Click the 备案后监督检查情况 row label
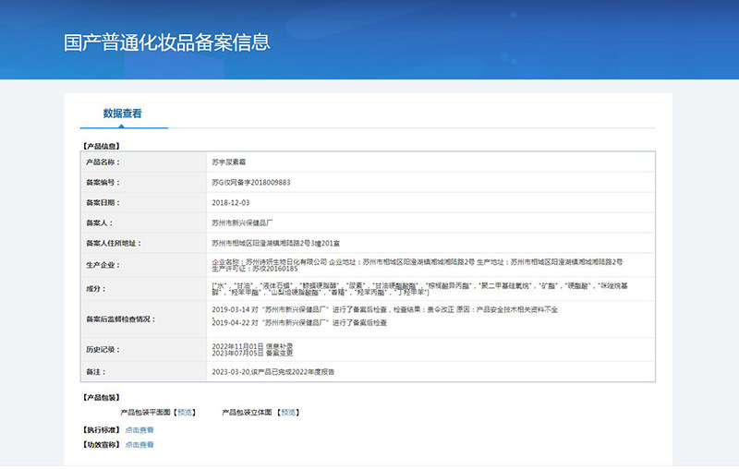Viewport: 739px width, 469px height. (121, 319)
